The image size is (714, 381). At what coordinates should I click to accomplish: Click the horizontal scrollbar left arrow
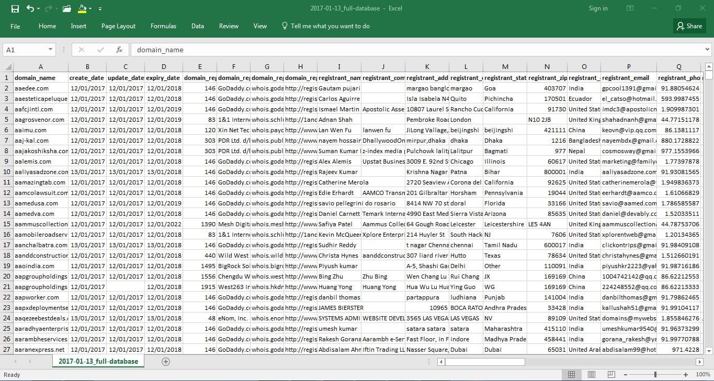(x=441, y=362)
